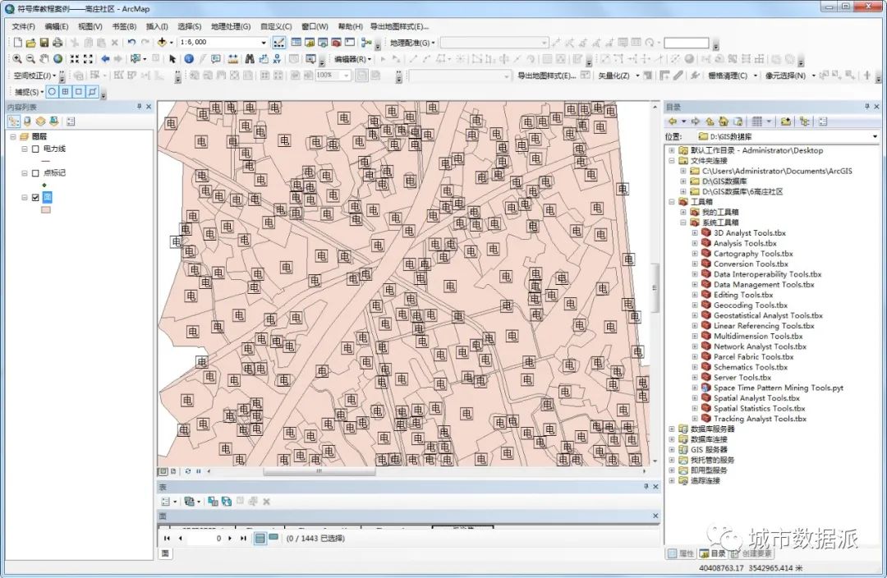Toggle end snapping
Viewport: 887px width, 578px height.
pos(66,92)
